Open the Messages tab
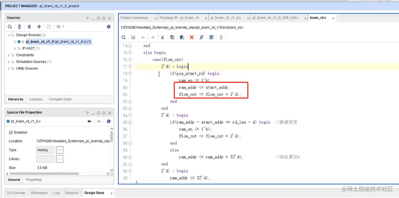The width and height of the screenshot is (399, 198). (x=39, y=193)
